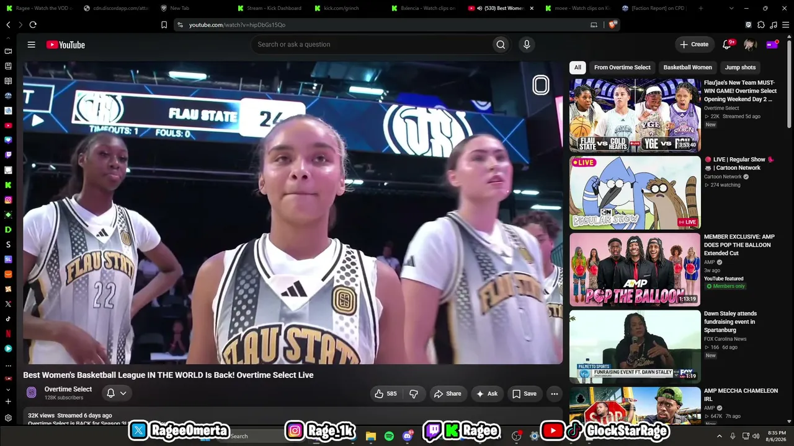Click the Ask button

[x=486, y=394]
